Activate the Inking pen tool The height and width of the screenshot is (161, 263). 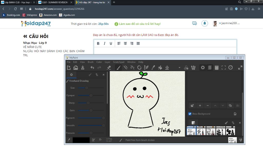click(146, 68)
